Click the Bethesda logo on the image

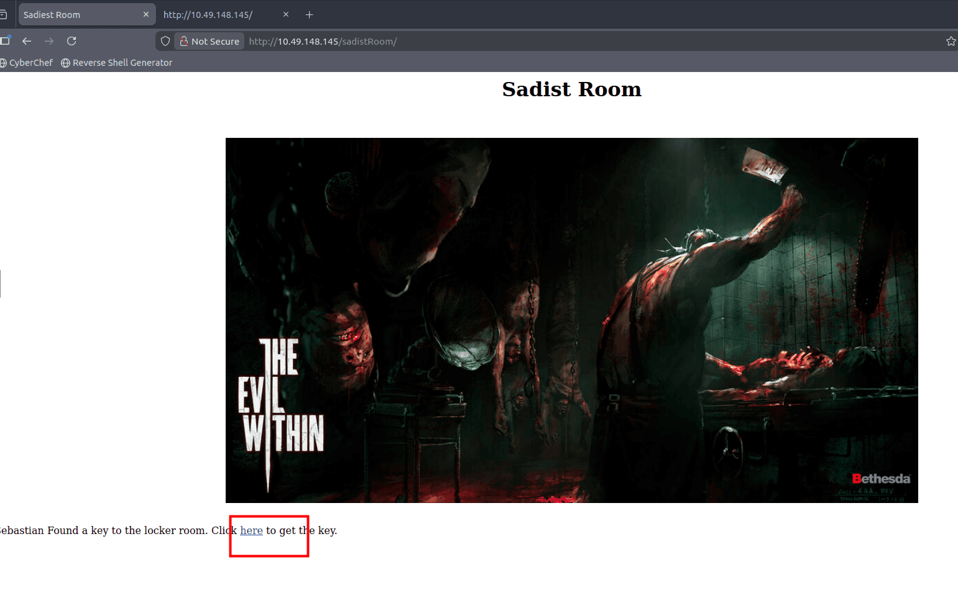point(881,479)
